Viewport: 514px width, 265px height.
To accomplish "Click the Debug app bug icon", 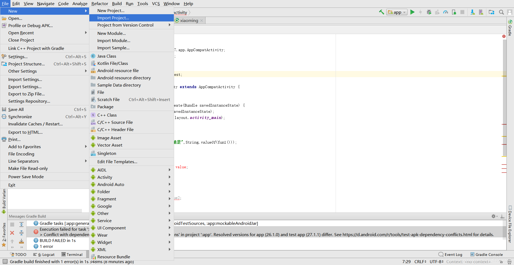I will point(429,12).
